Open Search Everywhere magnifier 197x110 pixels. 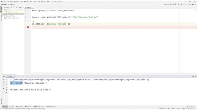click(x=190, y=5)
